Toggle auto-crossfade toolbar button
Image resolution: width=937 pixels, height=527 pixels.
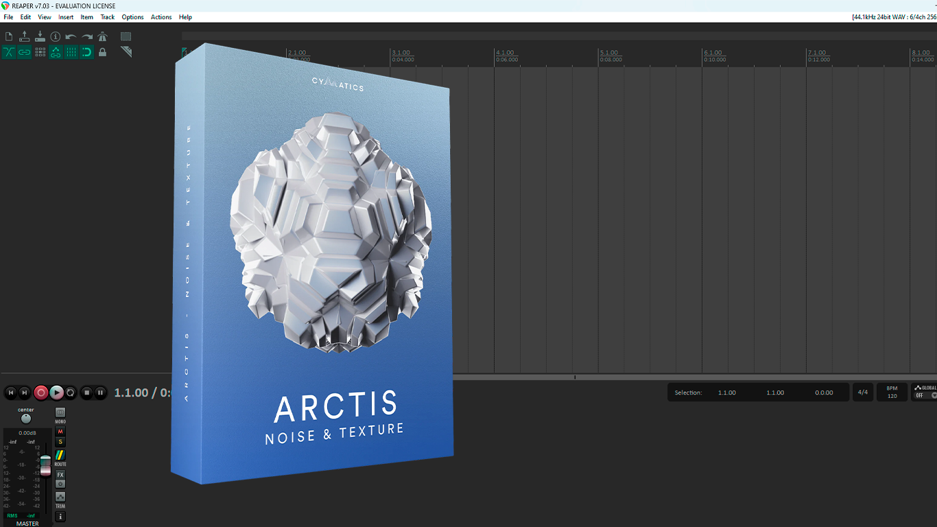(x=9, y=52)
